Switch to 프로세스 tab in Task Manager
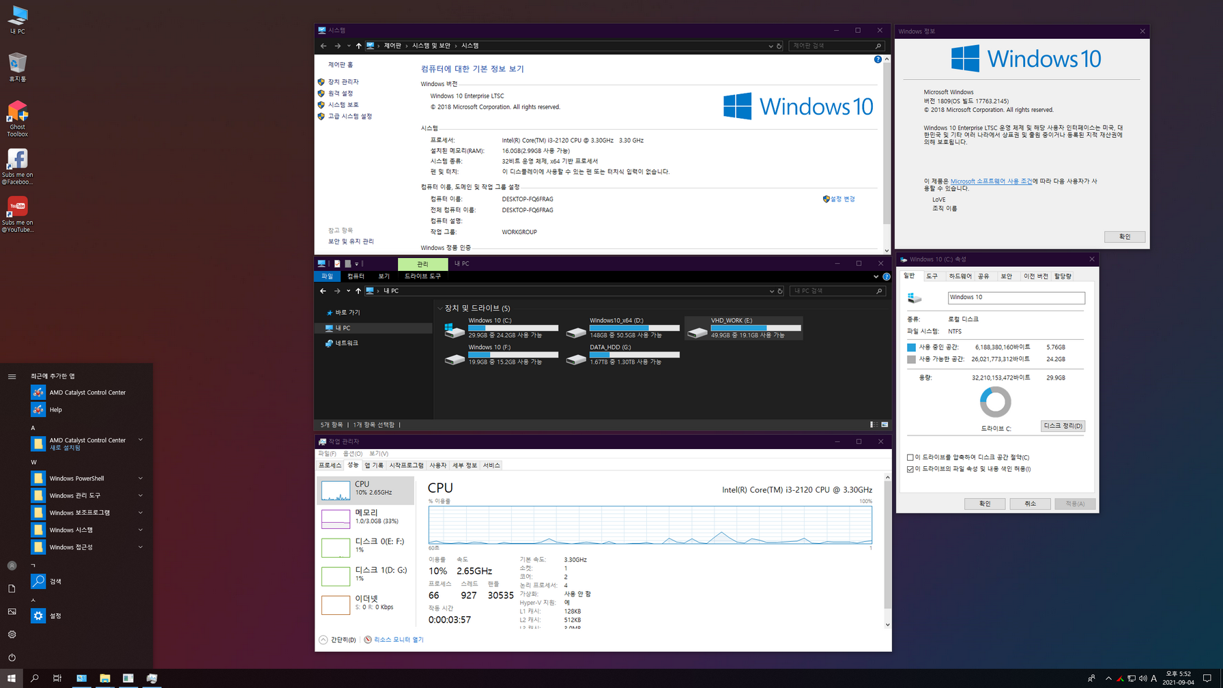The width and height of the screenshot is (1223, 688). pos(330,465)
